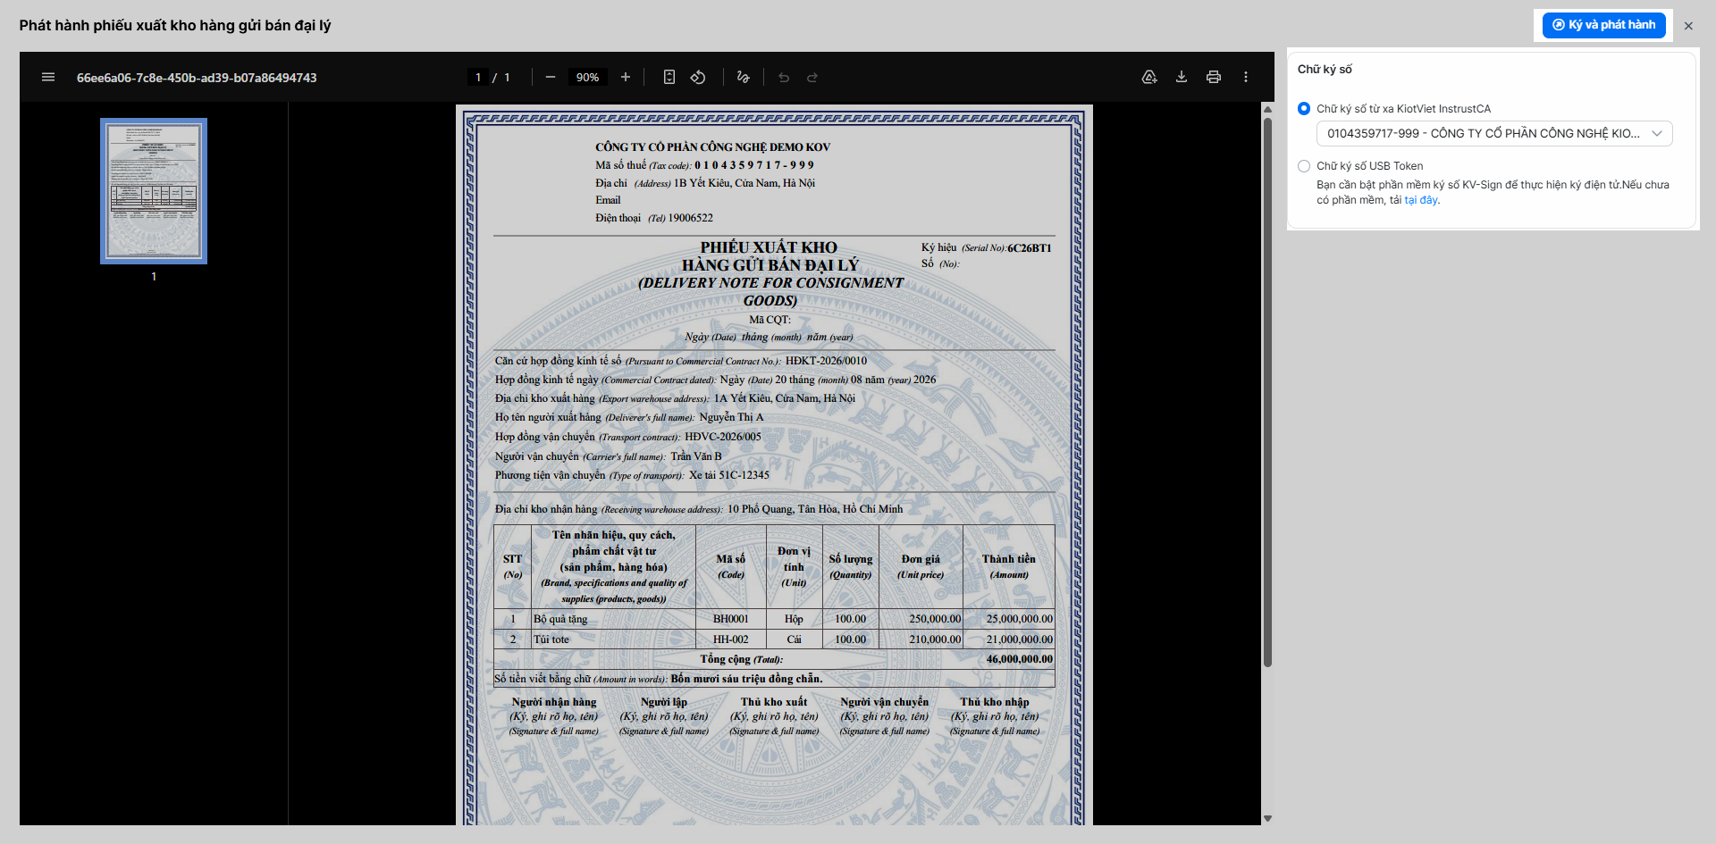
Task: Click the document vertical scrollbar
Action: tap(1267, 393)
